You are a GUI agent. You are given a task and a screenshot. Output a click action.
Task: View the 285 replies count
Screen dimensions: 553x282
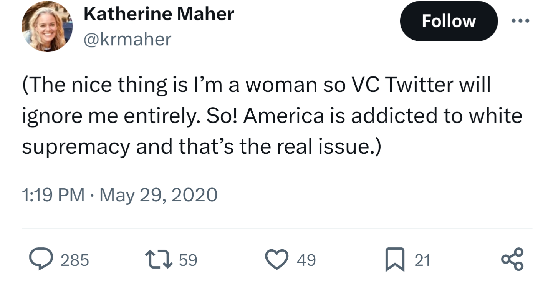[x=75, y=260]
